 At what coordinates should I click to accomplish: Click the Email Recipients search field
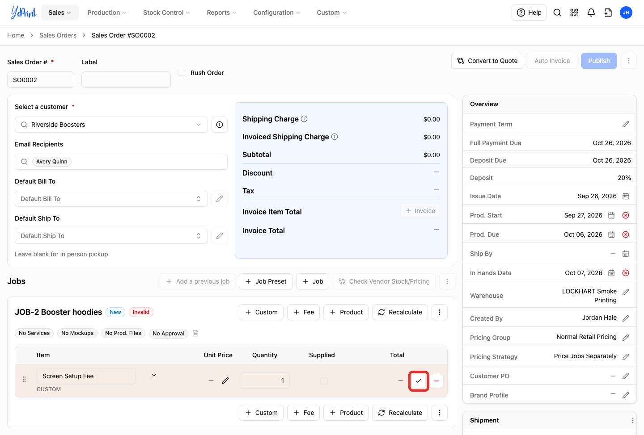point(121,162)
